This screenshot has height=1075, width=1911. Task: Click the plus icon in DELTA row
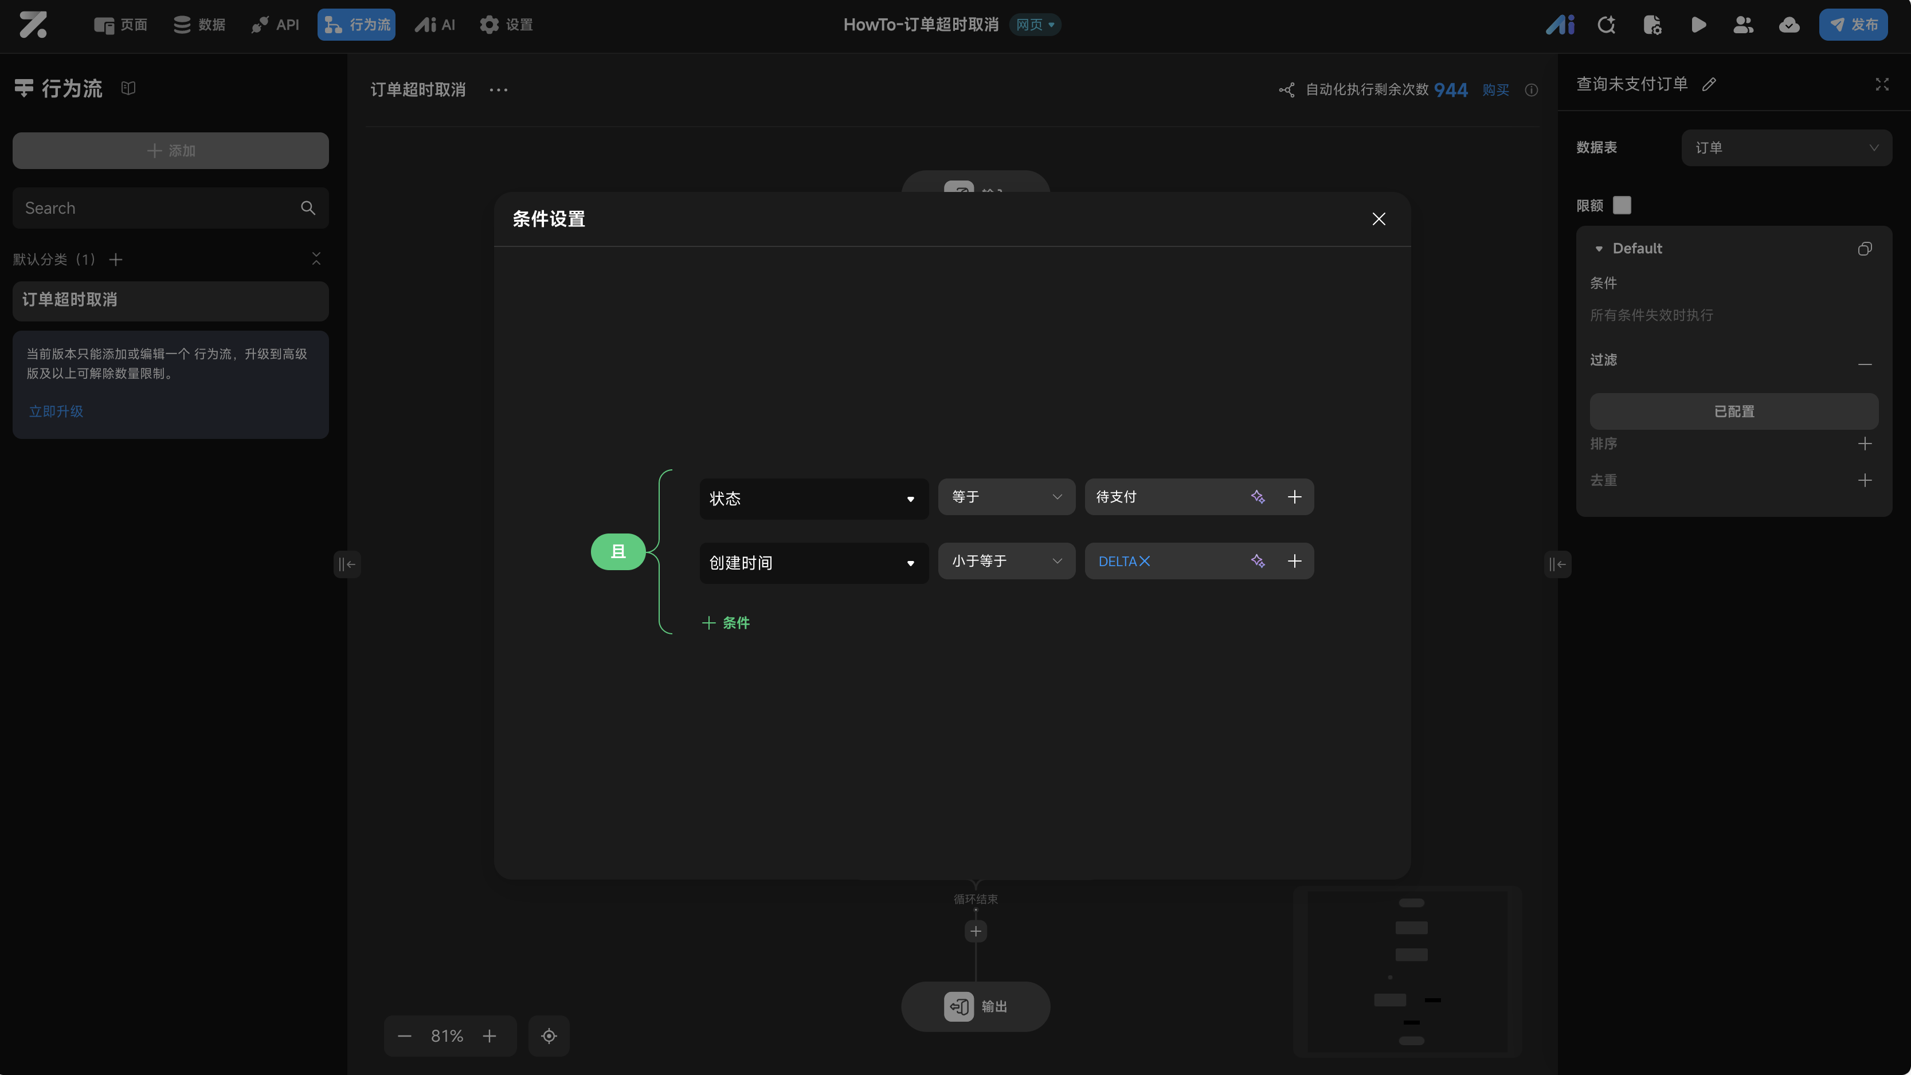point(1294,562)
